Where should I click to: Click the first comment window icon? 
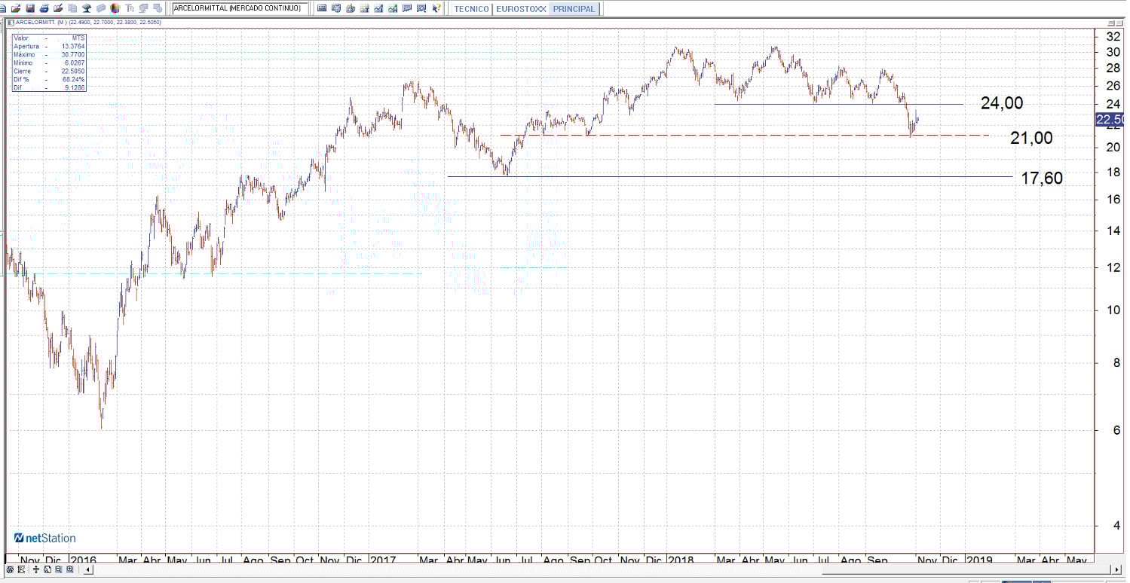(407, 8)
